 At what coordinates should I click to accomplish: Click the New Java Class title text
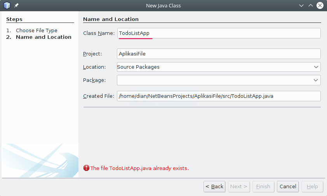[x=163, y=6]
